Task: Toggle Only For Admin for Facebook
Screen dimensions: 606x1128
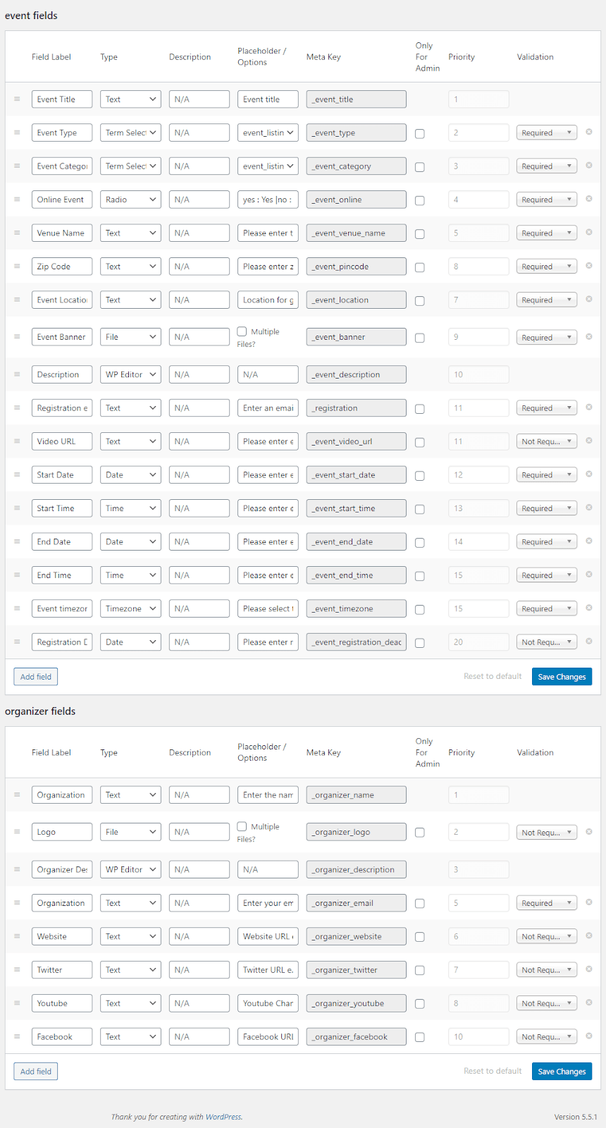Action: (420, 1037)
